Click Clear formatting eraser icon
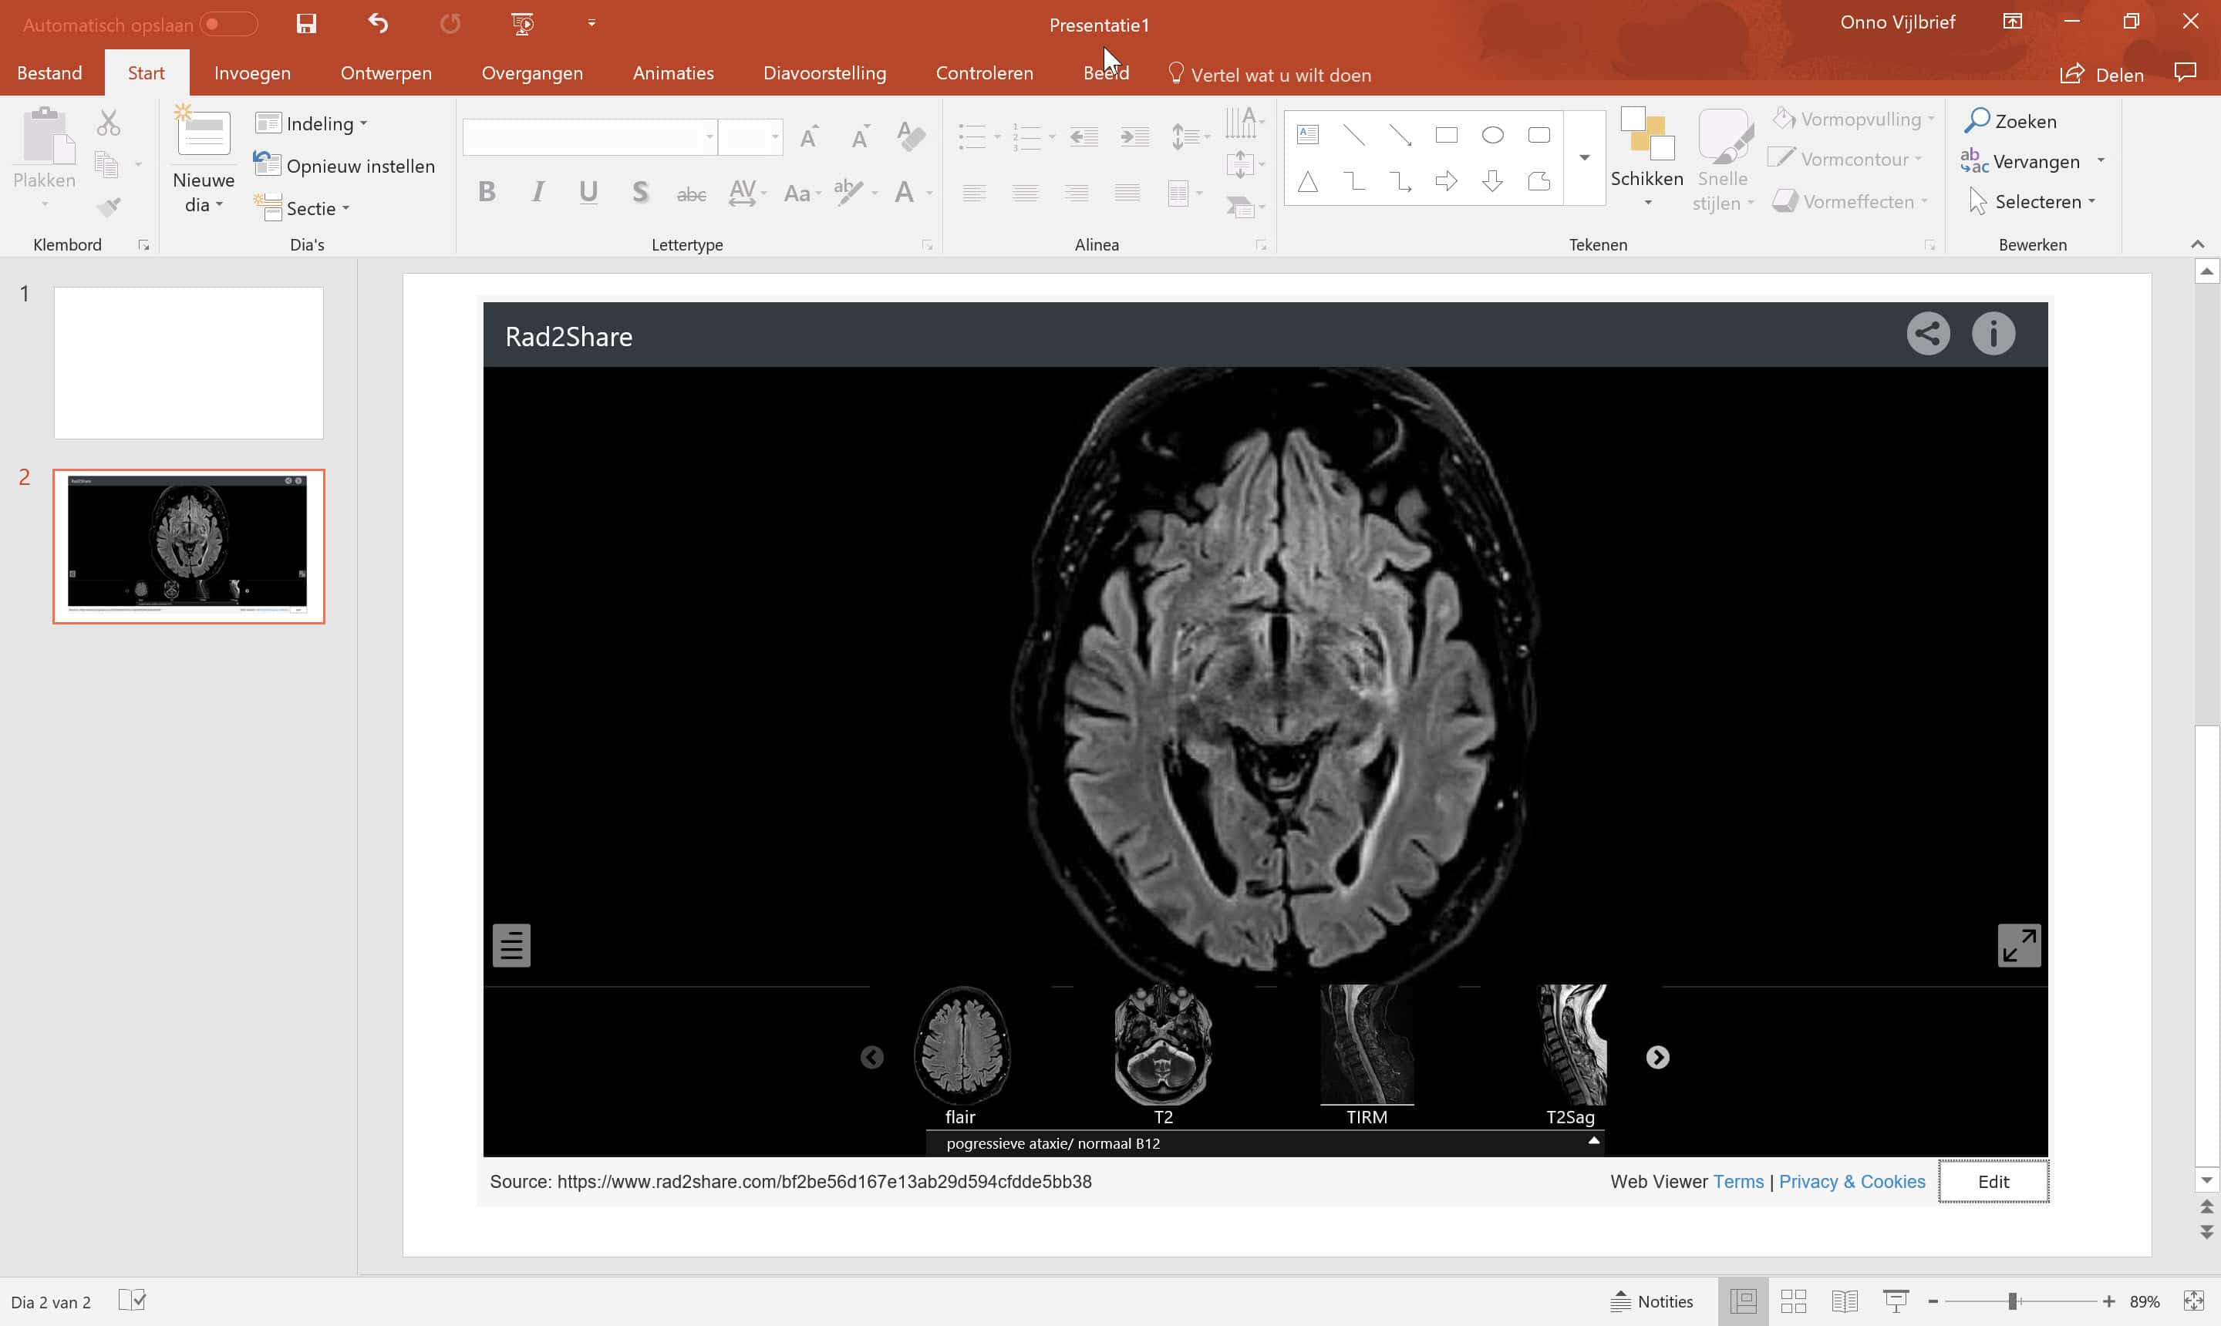This screenshot has width=2221, height=1326. click(911, 136)
